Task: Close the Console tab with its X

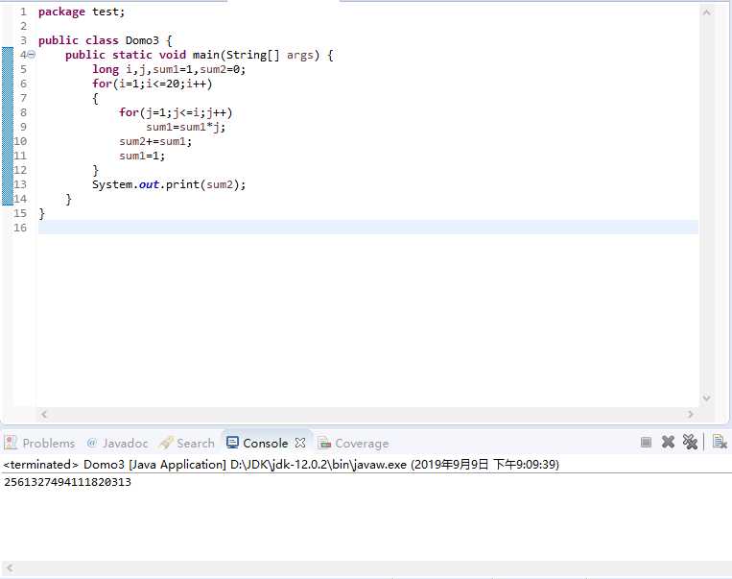Action: click(x=300, y=443)
